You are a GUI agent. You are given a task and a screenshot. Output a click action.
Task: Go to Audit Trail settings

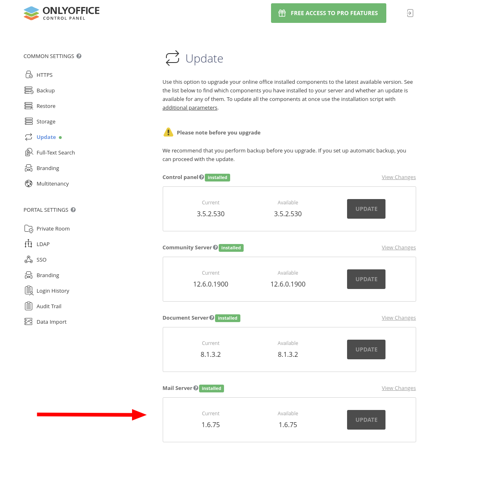coord(49,306)
